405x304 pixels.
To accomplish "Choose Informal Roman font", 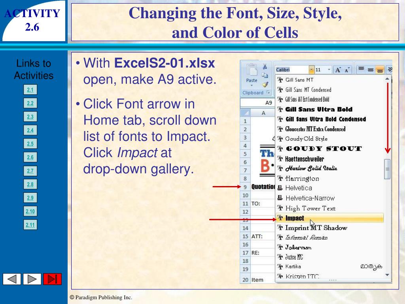I will (x=330, y=237).
